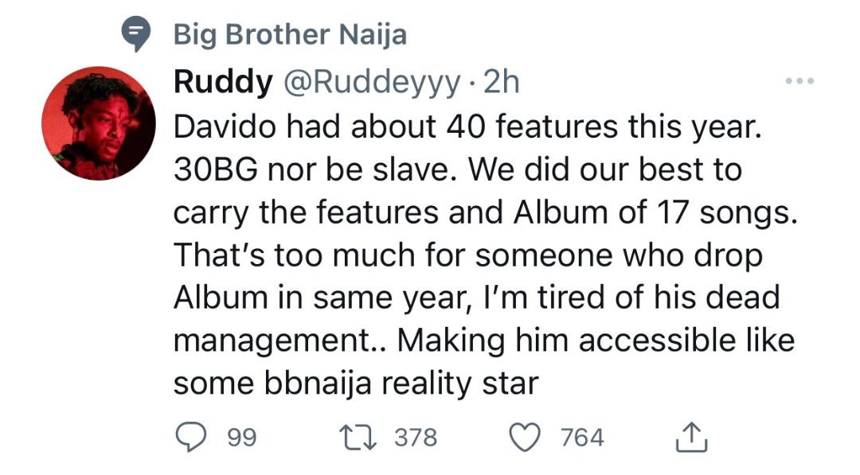This screenshot has height=475, width=860.
Task: Open the three-dot more options menu
Action: (x=799, y=81)
